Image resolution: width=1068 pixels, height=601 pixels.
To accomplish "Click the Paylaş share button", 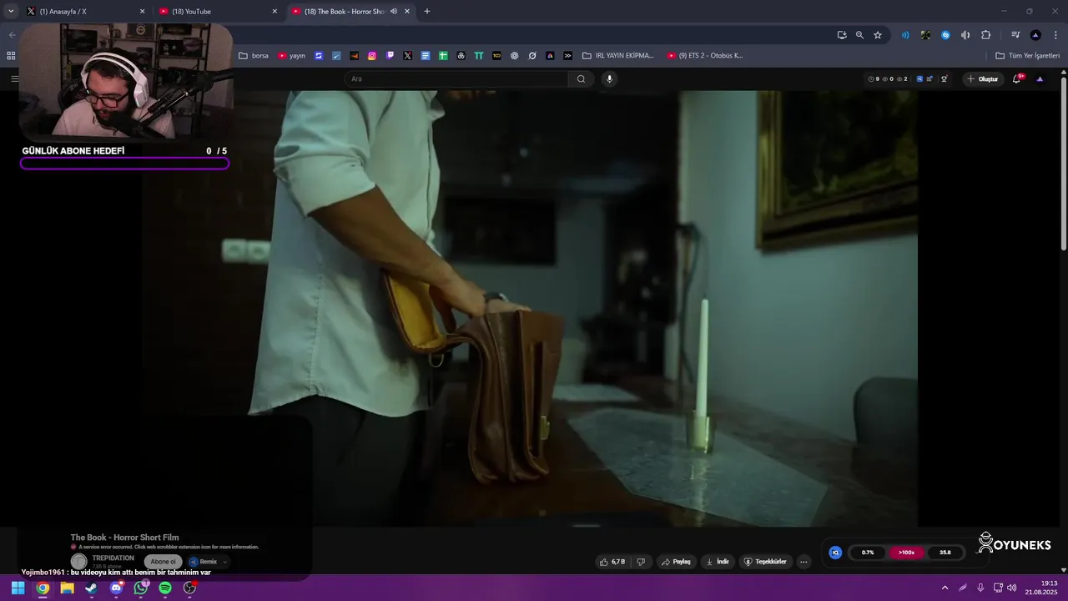I will click(677, 562).
